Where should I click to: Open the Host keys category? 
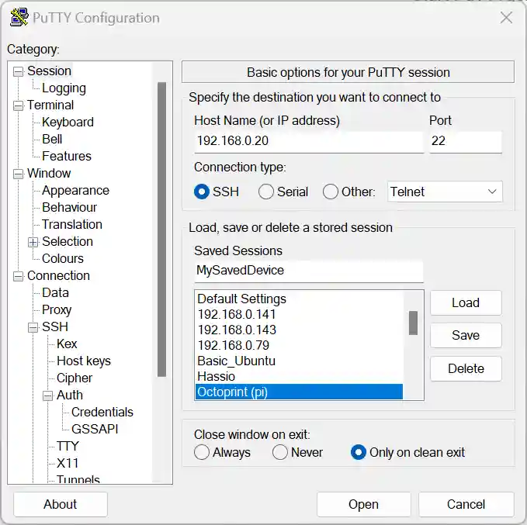pyautogui.click(x=84, y=361)
